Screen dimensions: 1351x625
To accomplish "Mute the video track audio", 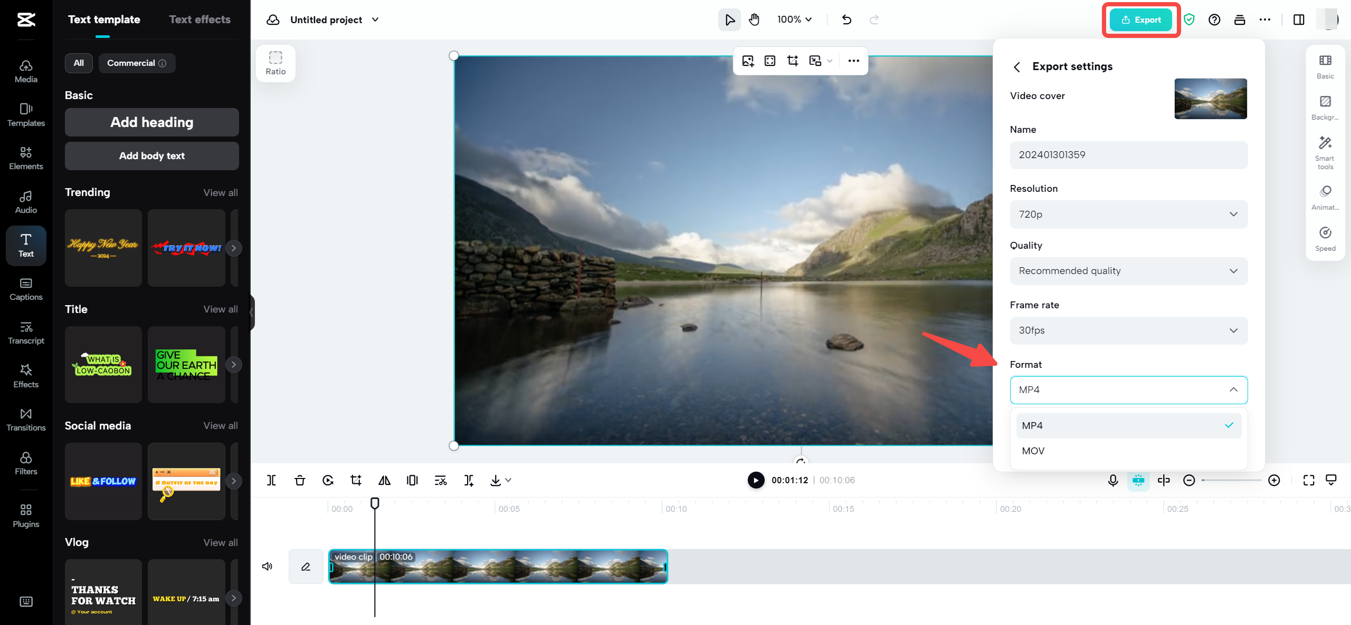I will pos(268,567).
